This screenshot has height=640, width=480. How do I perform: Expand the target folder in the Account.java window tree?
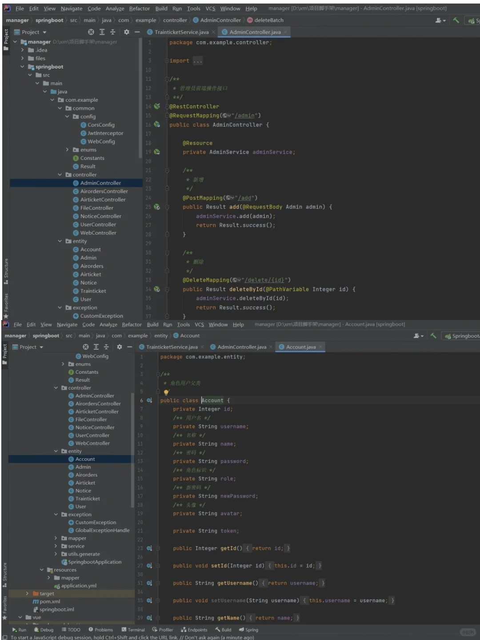(x=27, y=593)
